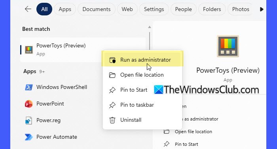Open the Web filter tab
277x149 pixels.
127,9
